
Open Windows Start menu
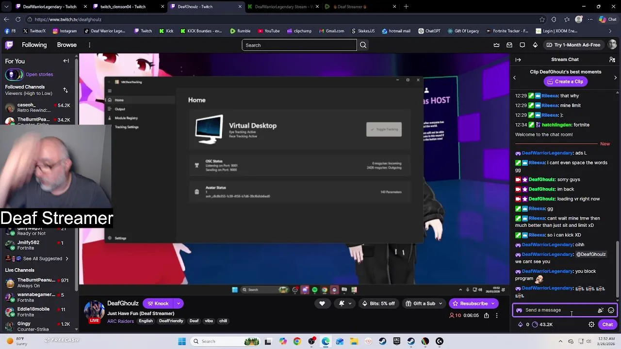click(182, 341)
